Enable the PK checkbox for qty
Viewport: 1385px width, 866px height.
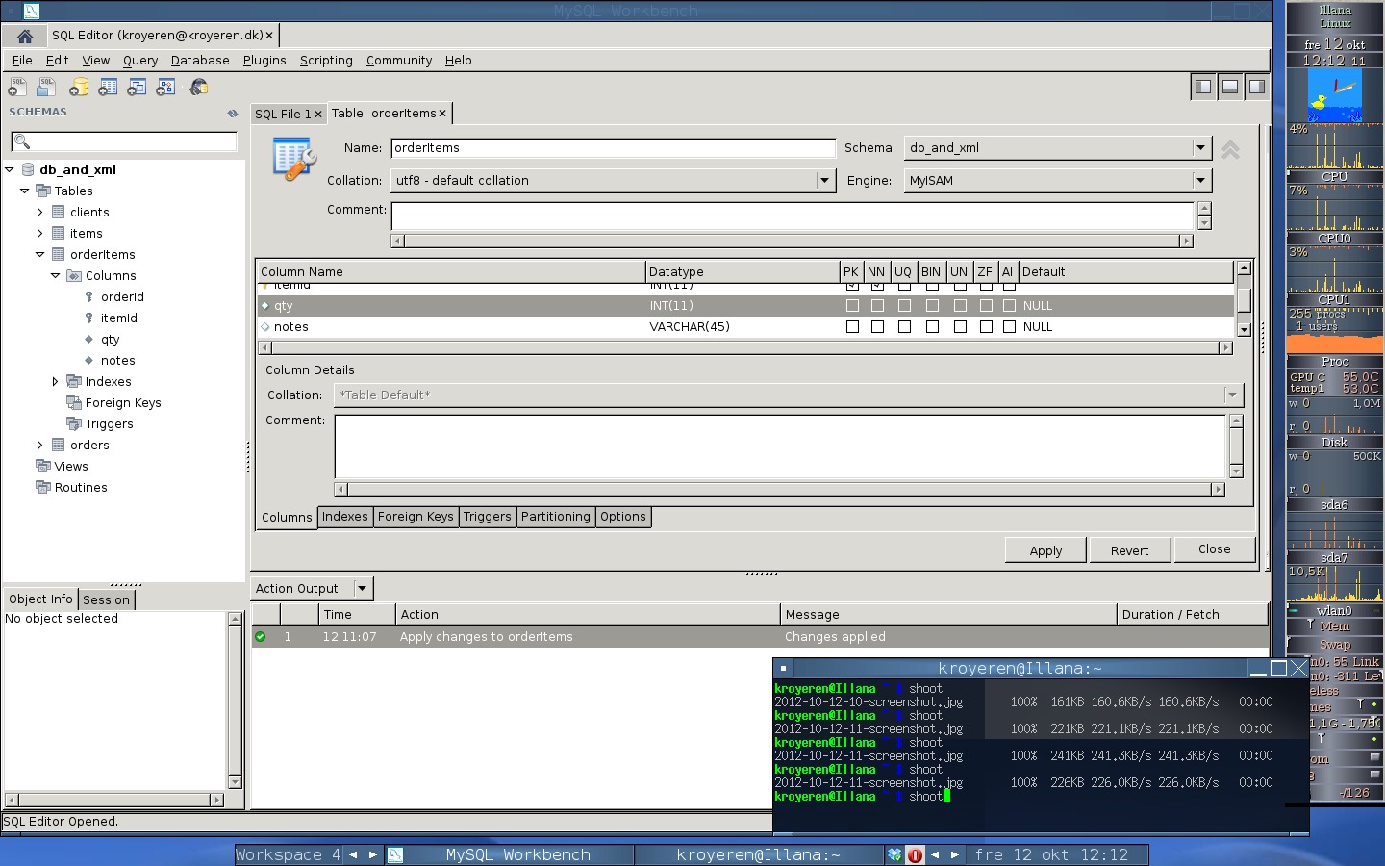[x=852, y=306]
